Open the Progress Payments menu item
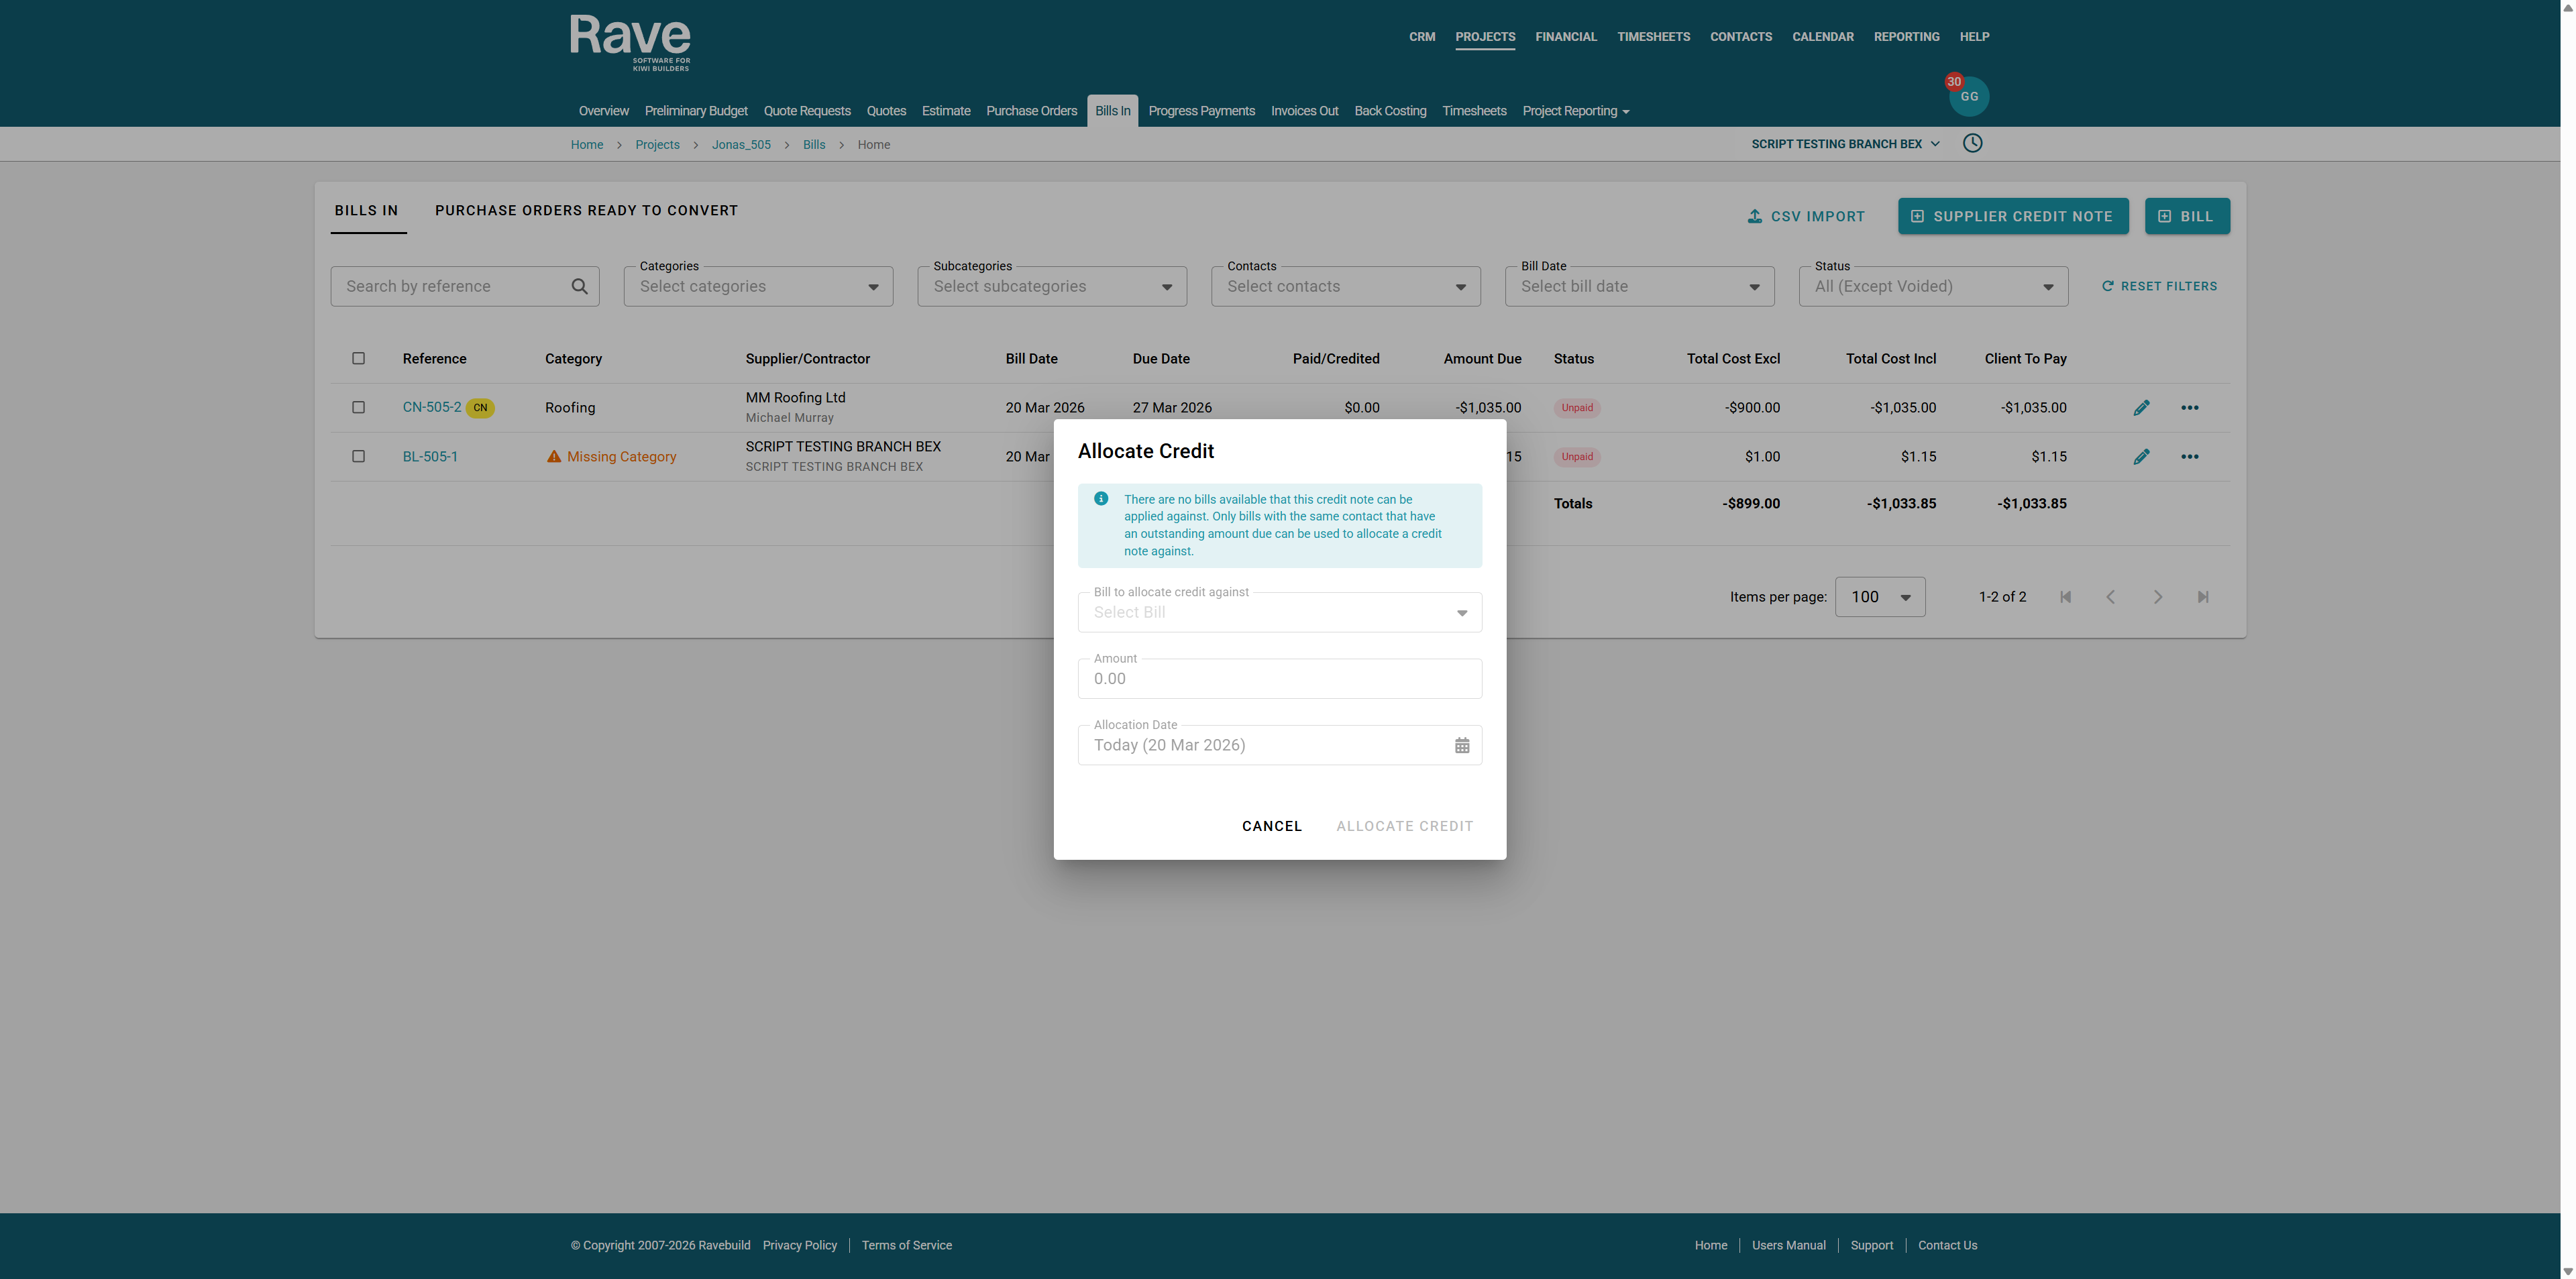 point(1201,111)
